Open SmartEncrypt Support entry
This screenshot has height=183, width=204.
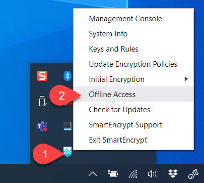point(133,125)
